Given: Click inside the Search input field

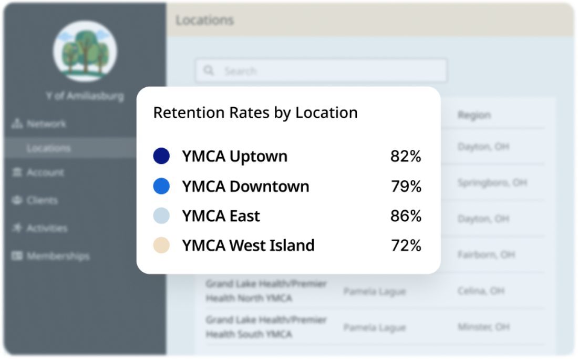Looking at the screenshot, I should point(321,70).
